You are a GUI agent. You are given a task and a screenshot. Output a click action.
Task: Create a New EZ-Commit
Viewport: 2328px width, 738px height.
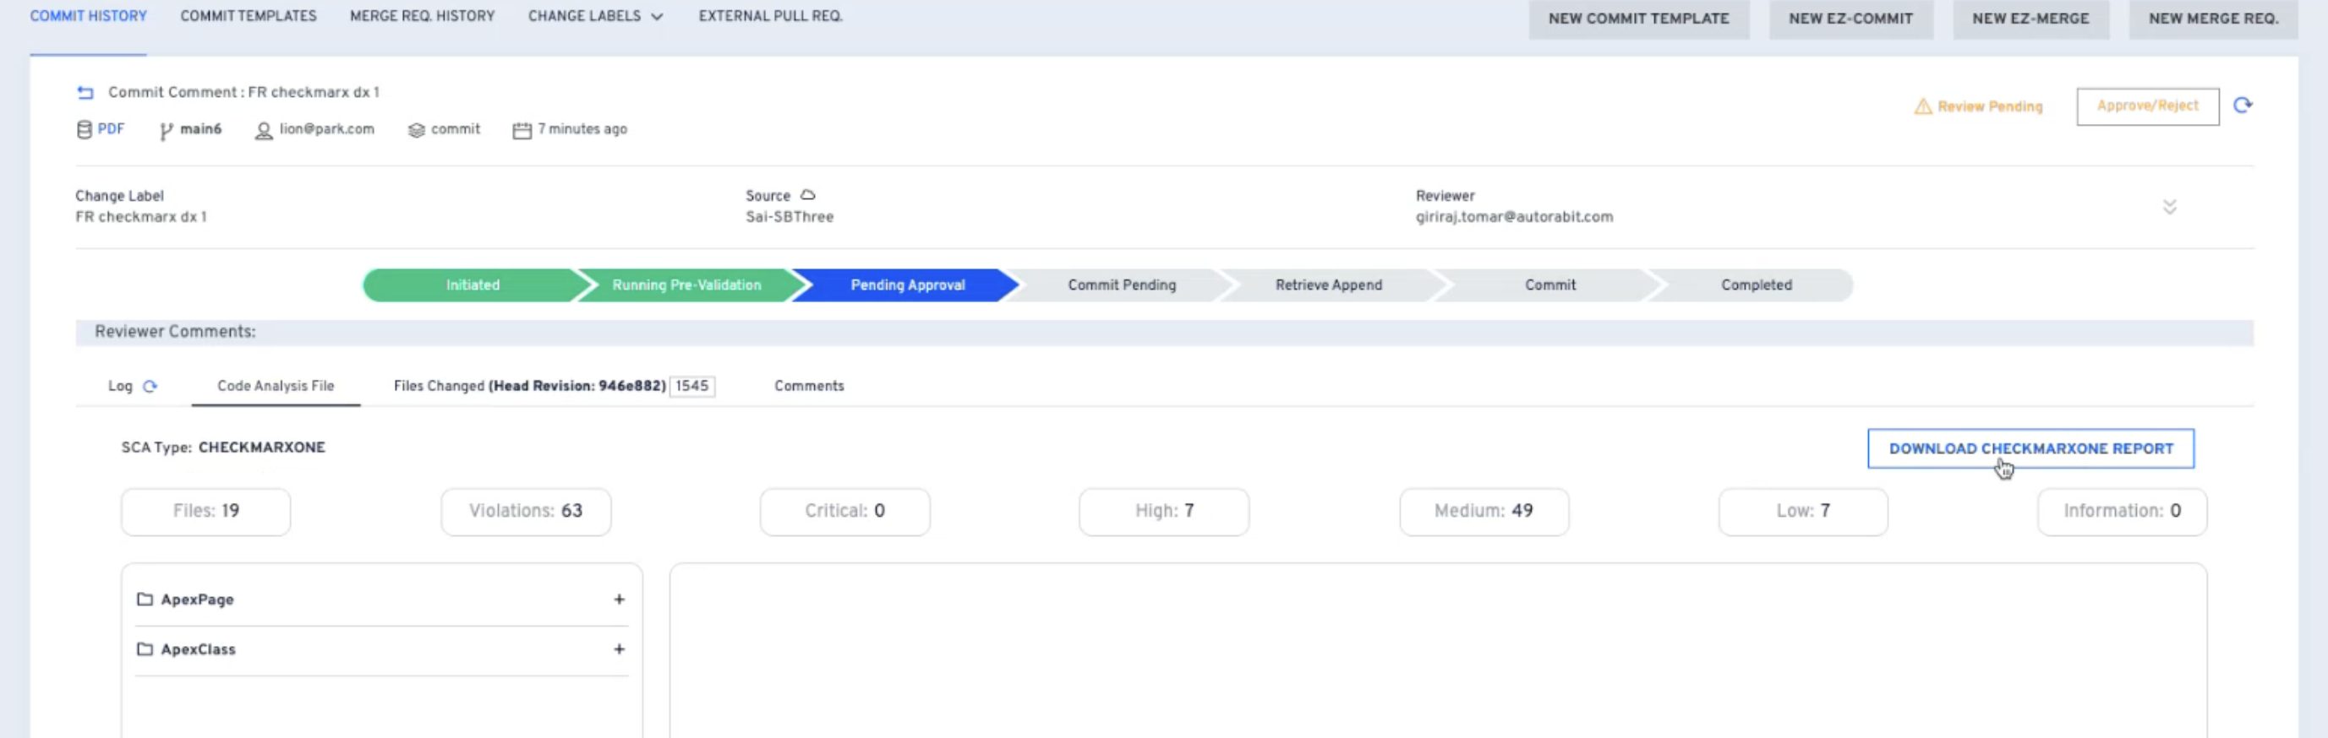(x=1850, y=19)
